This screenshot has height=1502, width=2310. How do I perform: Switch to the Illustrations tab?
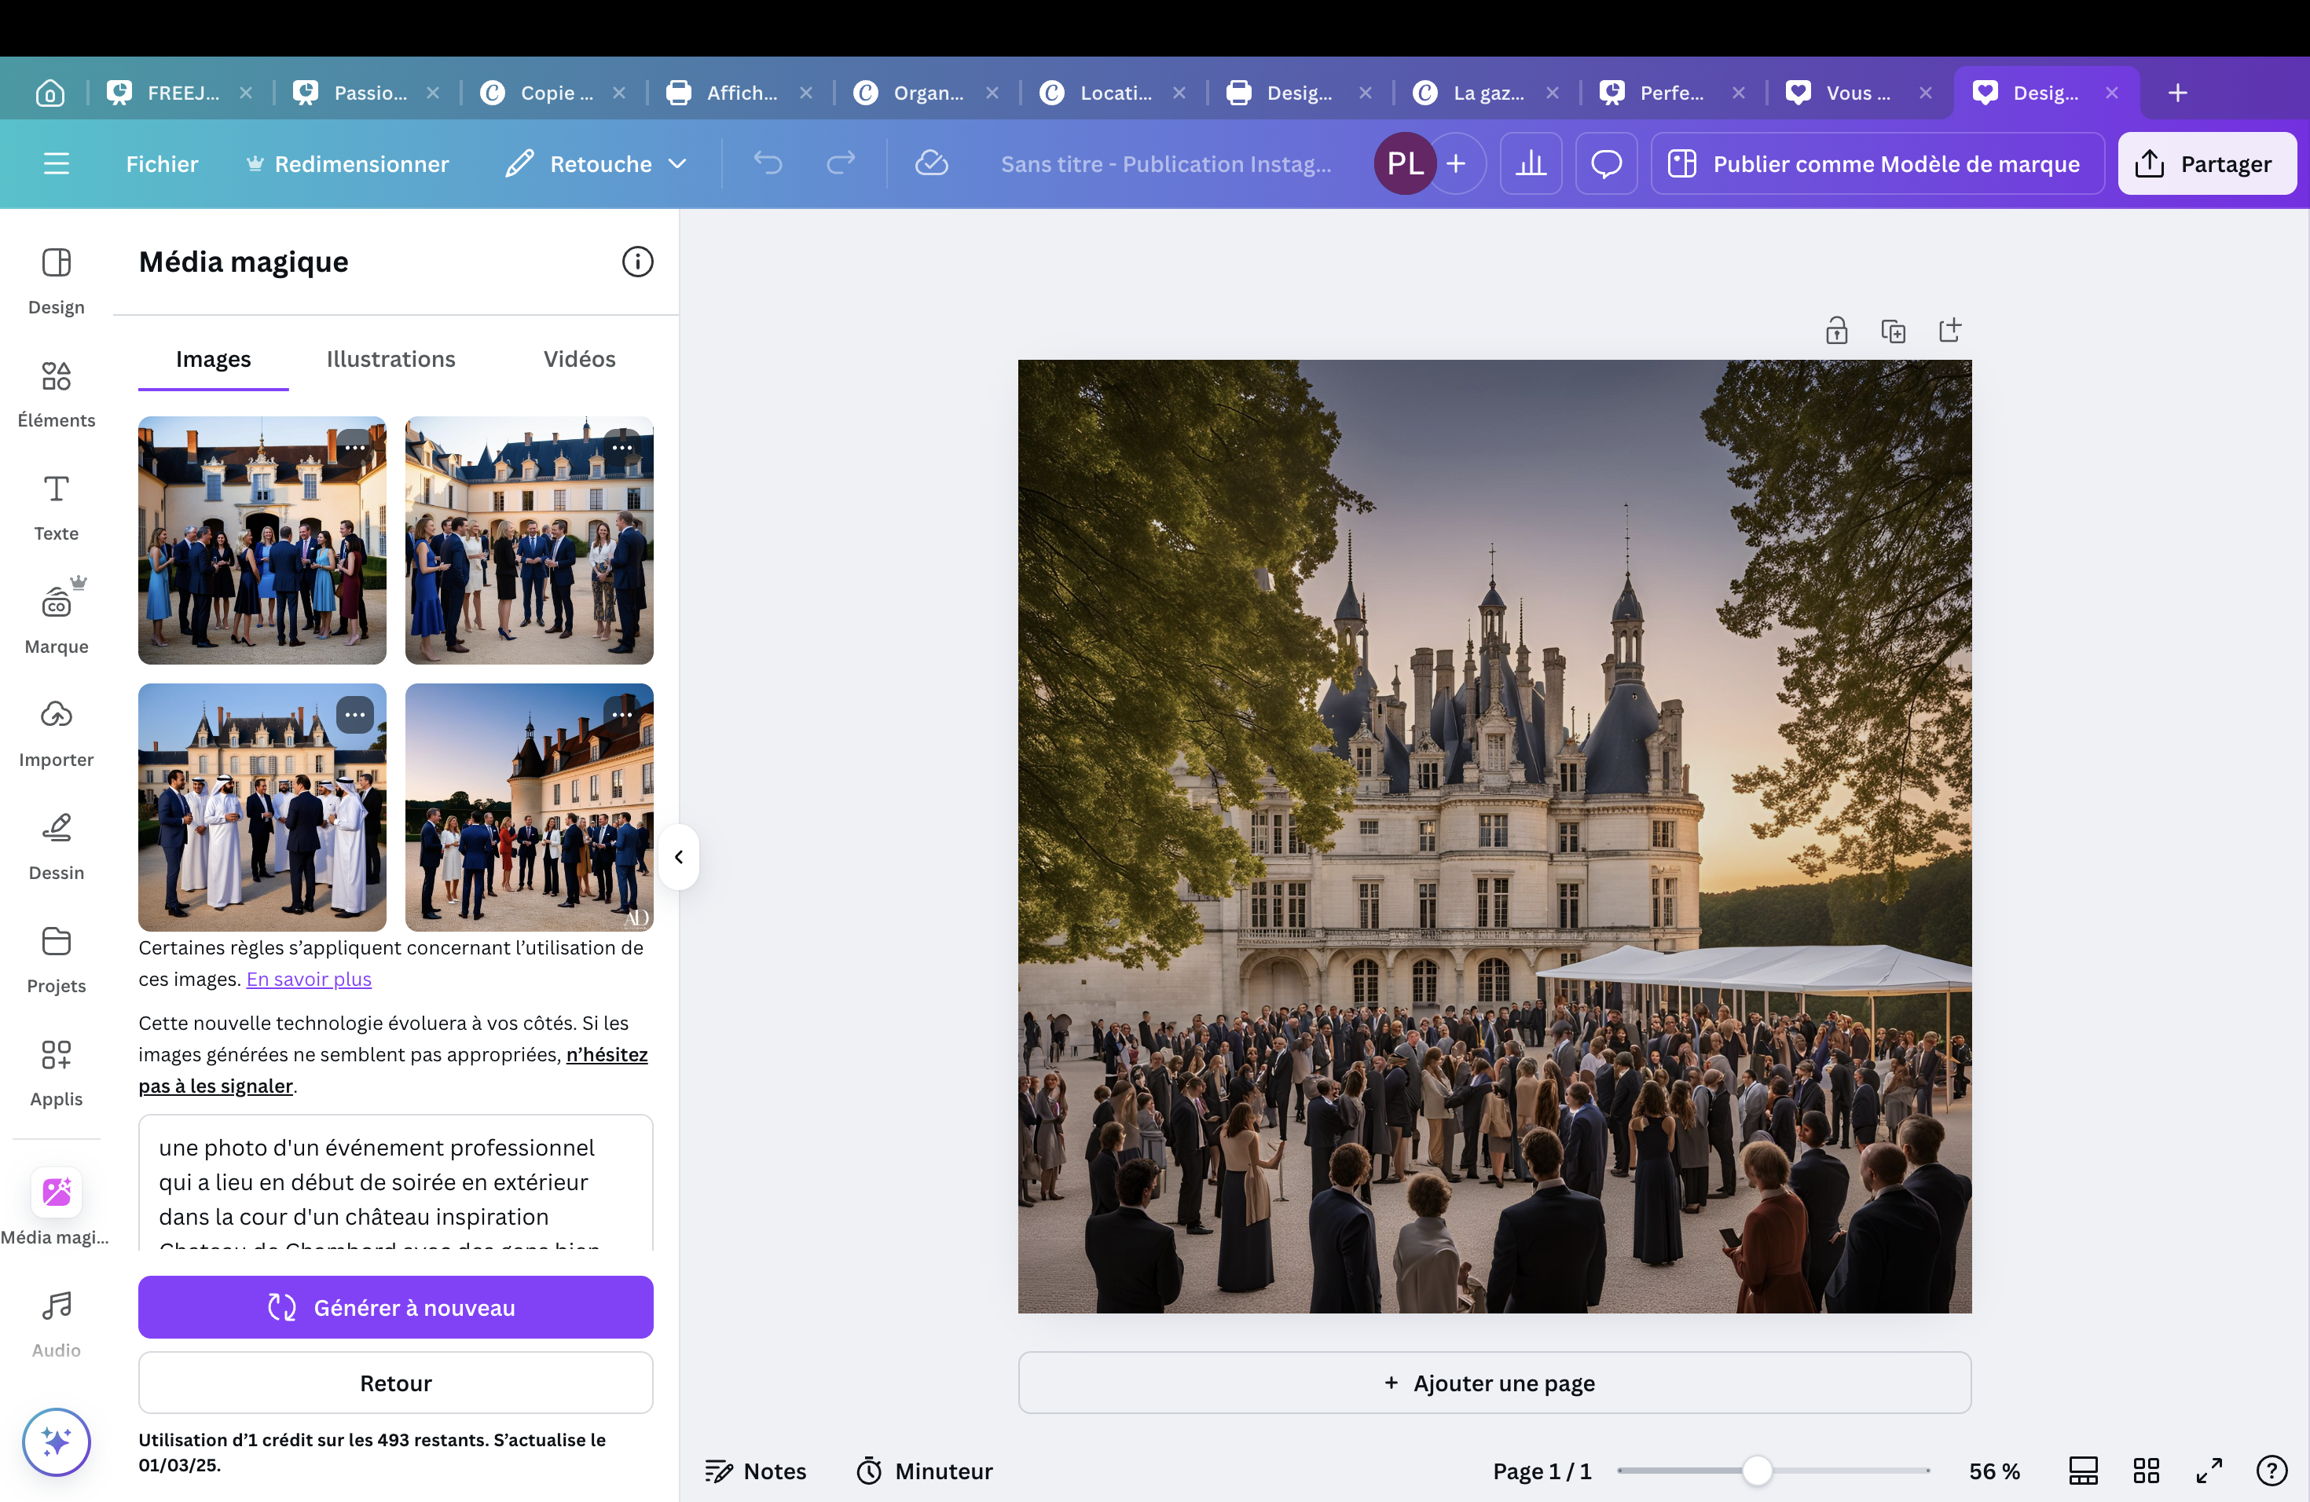(390, 359)
